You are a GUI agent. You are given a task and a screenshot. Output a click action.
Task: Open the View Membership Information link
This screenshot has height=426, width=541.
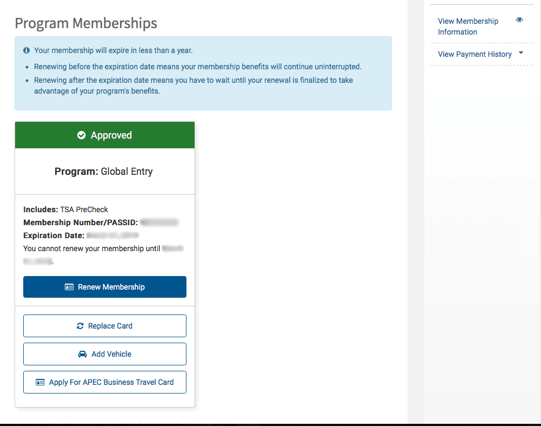click(x=468, y=27)
